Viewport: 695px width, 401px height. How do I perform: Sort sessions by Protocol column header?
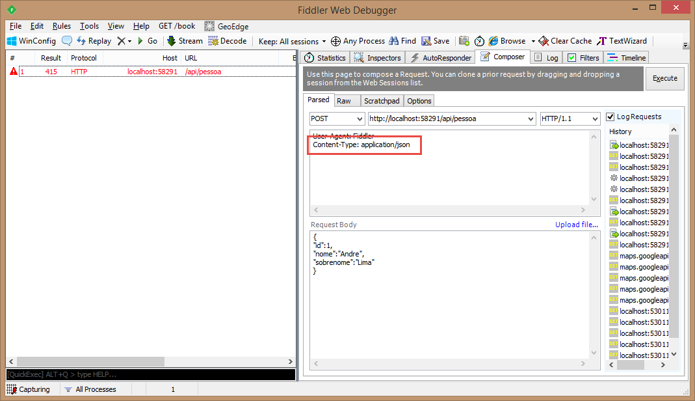click(84, 58)
